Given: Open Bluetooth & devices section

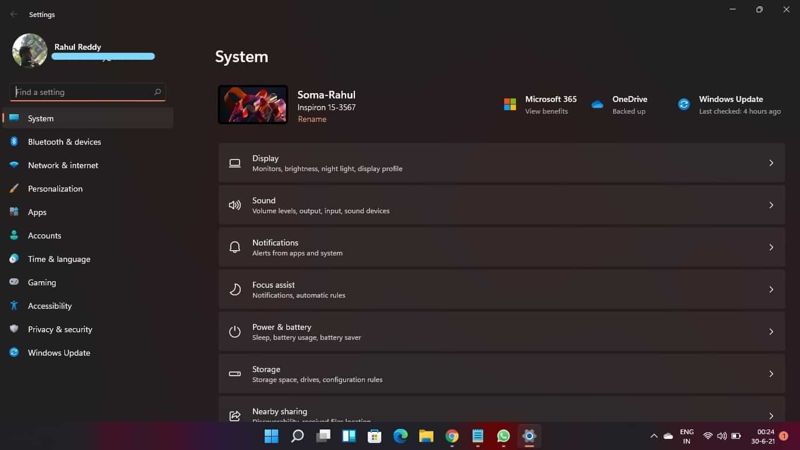Looking at the screenshot, I should [88, 142].
